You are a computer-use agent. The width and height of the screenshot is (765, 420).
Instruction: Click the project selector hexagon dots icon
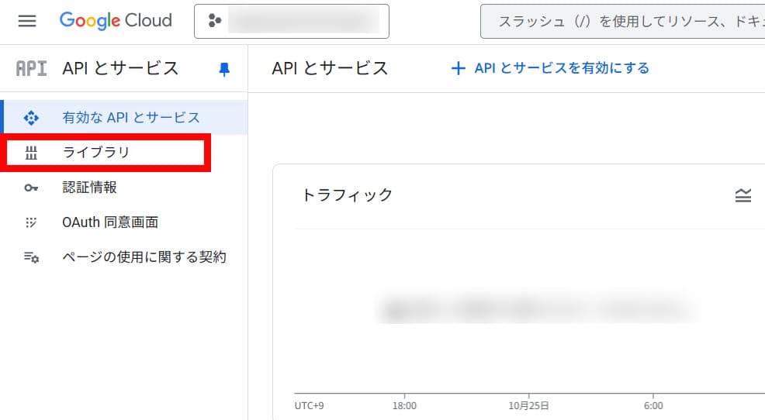point(215,21)
